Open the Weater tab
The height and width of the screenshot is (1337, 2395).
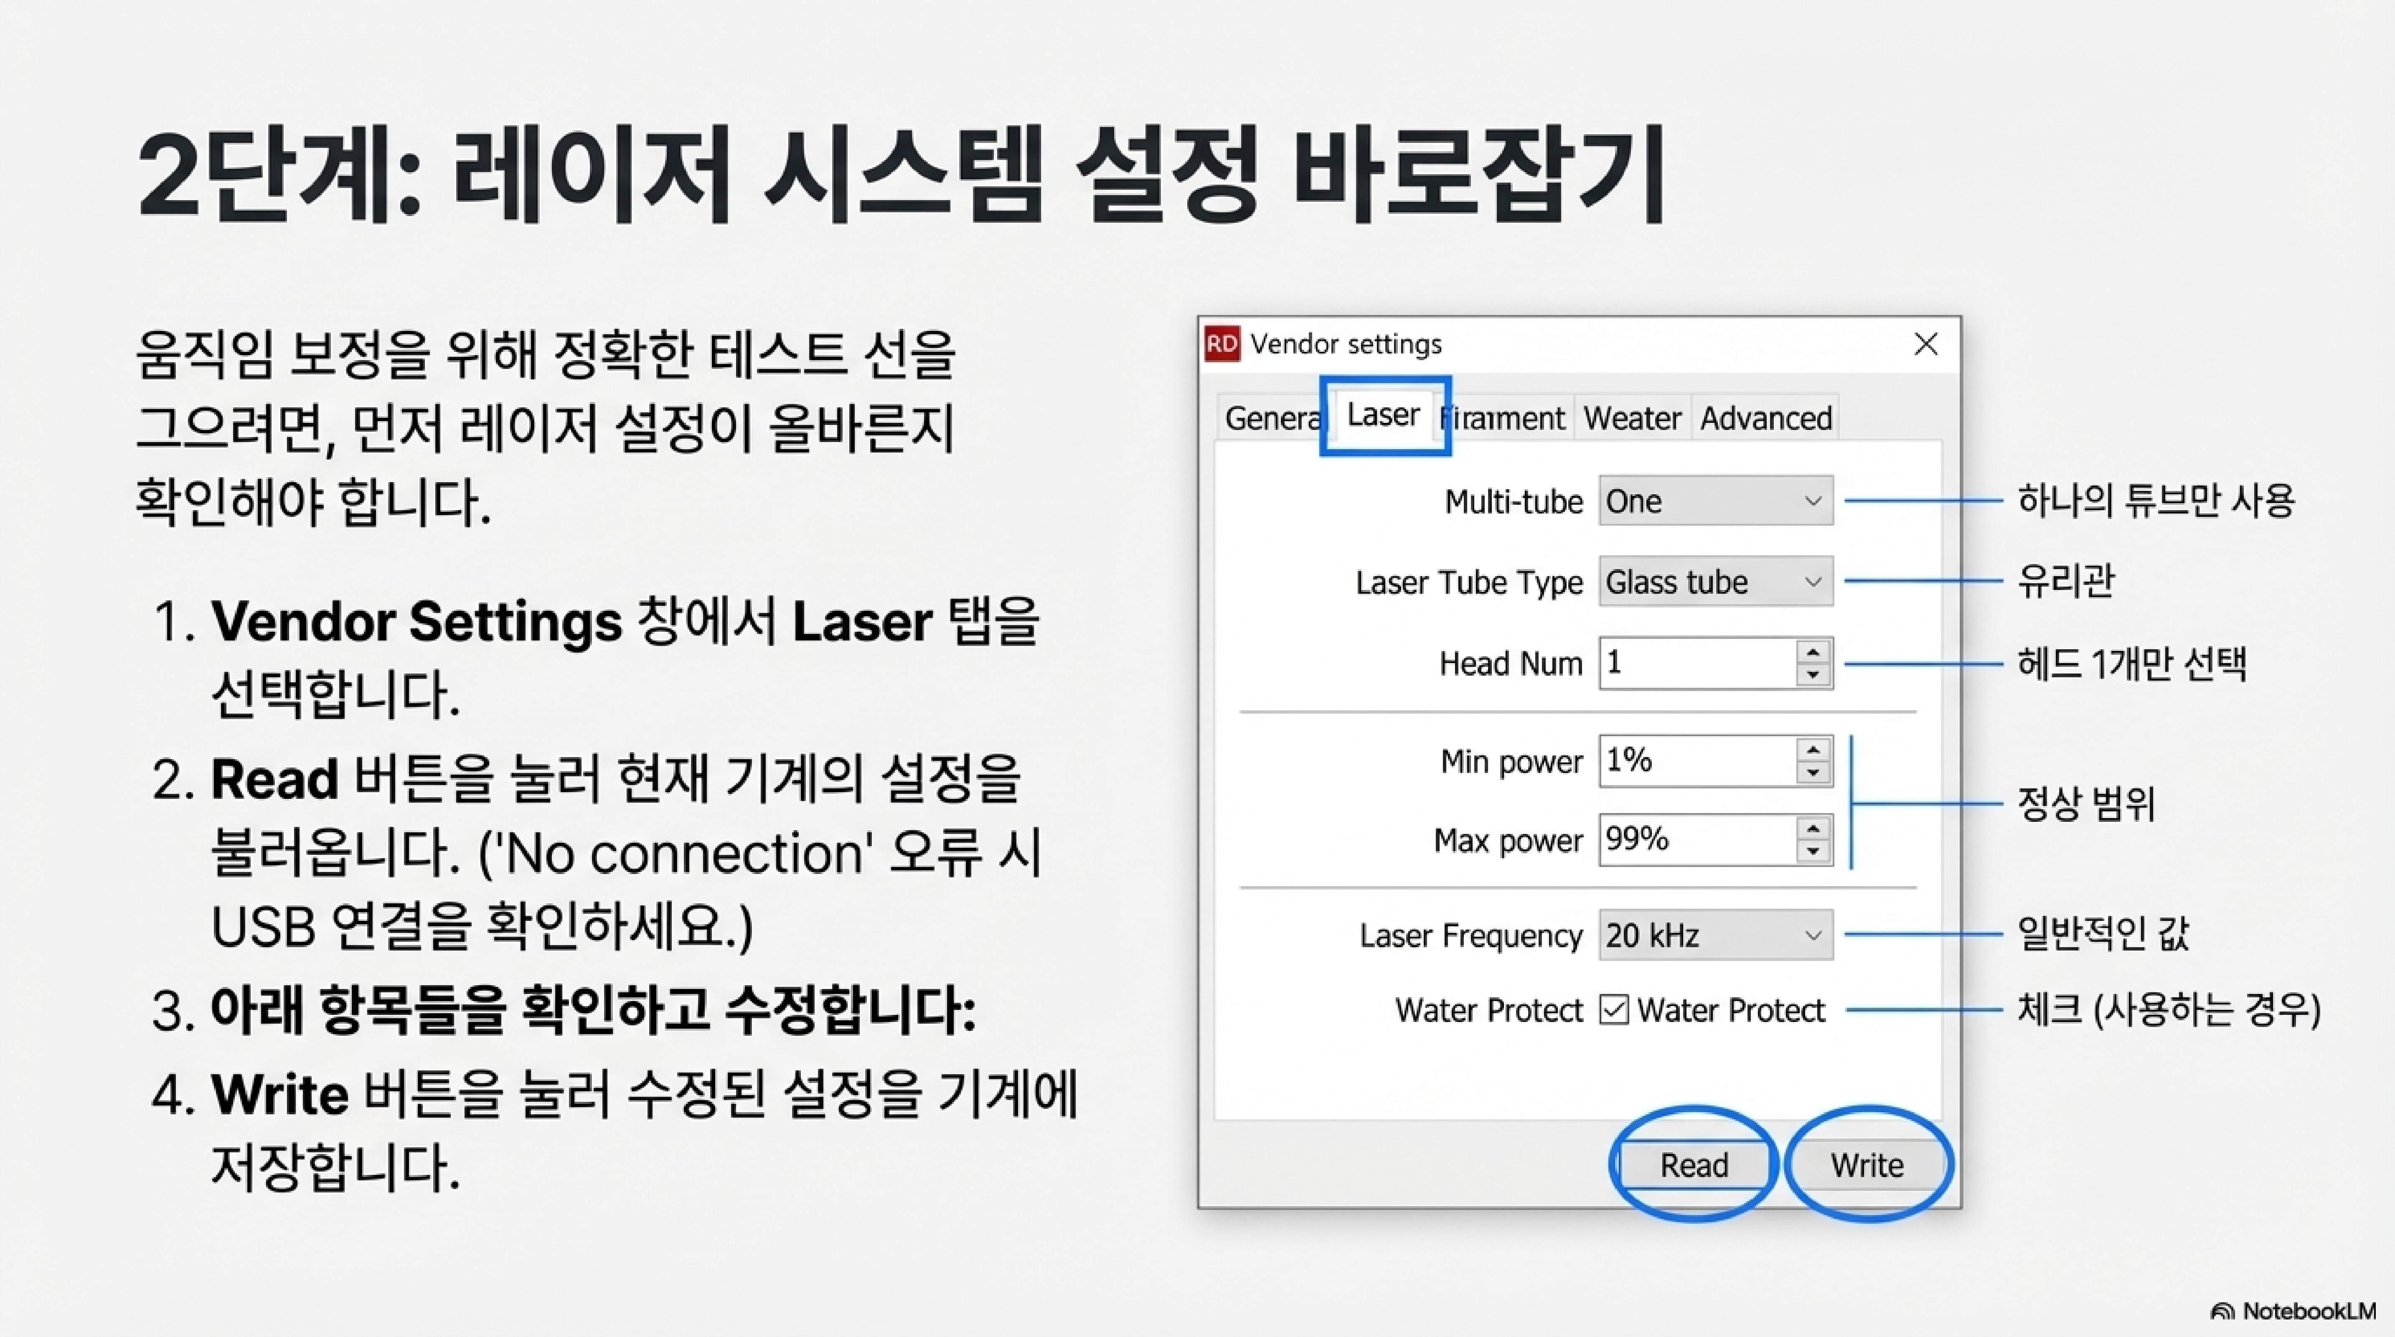1632,418
